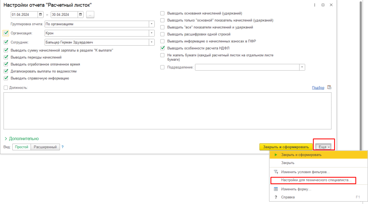The height and width of the screenshot is (204, 368).
Task: Click the form icon beside Изменить форму
Action: [276, 189]
